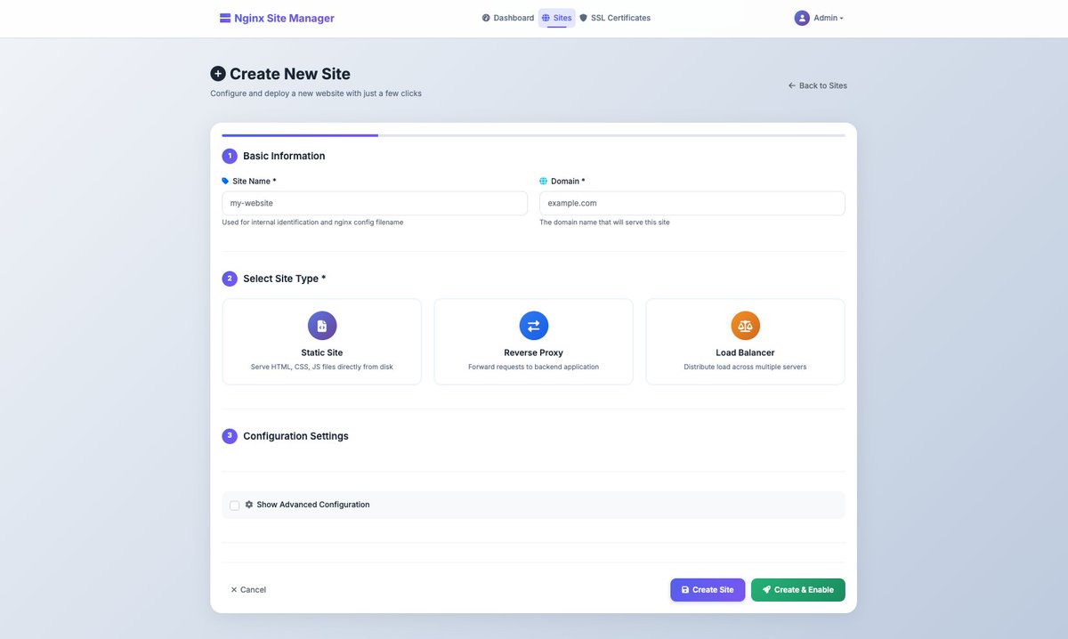The width and height of the screenshot is (1068, 639).
Task: Click 'The domain name that will serve' text
Action: point(604,222)
